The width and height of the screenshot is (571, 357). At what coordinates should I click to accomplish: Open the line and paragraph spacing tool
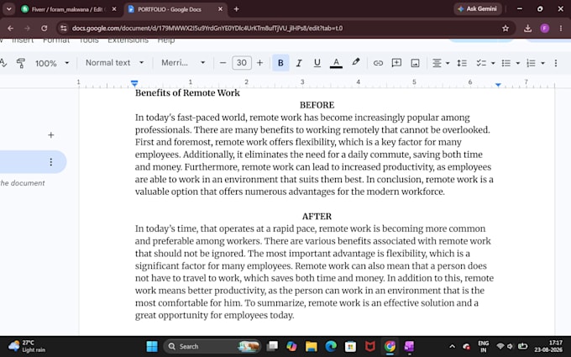click(x=462, y=63)
